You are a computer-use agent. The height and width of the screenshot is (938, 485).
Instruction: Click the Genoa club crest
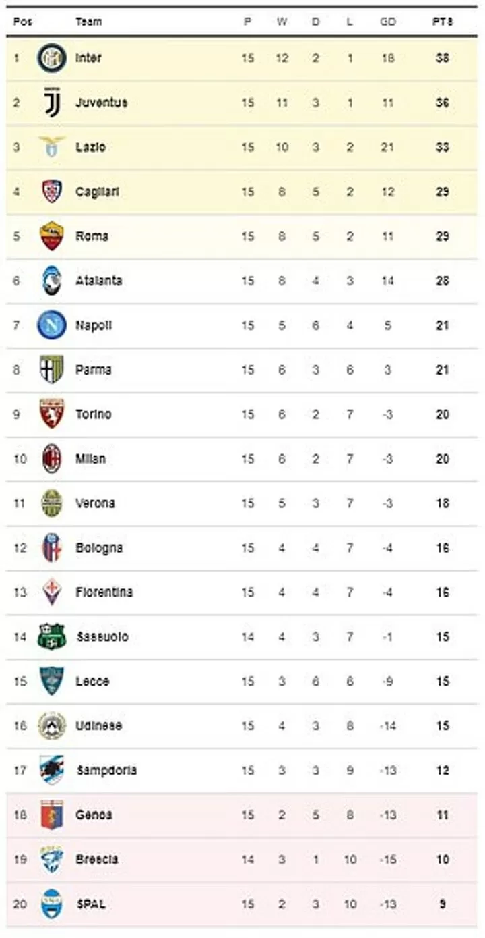coord(52,815)
